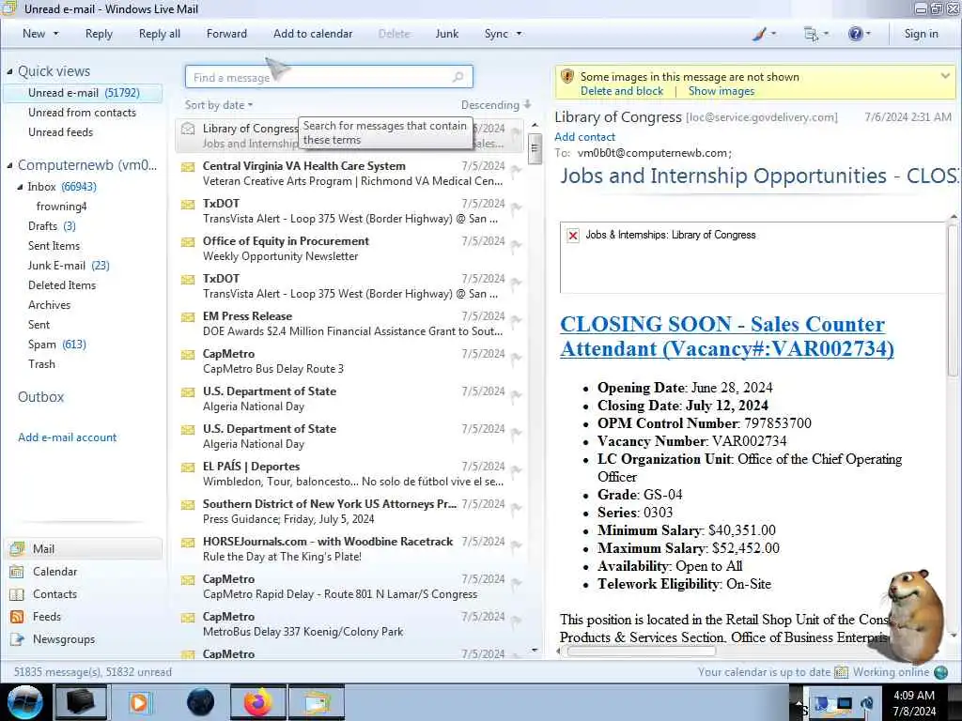Click the envelope icon for Central Virginia VA message
This screenshot has height=721, width=962.
coord(188,167)
